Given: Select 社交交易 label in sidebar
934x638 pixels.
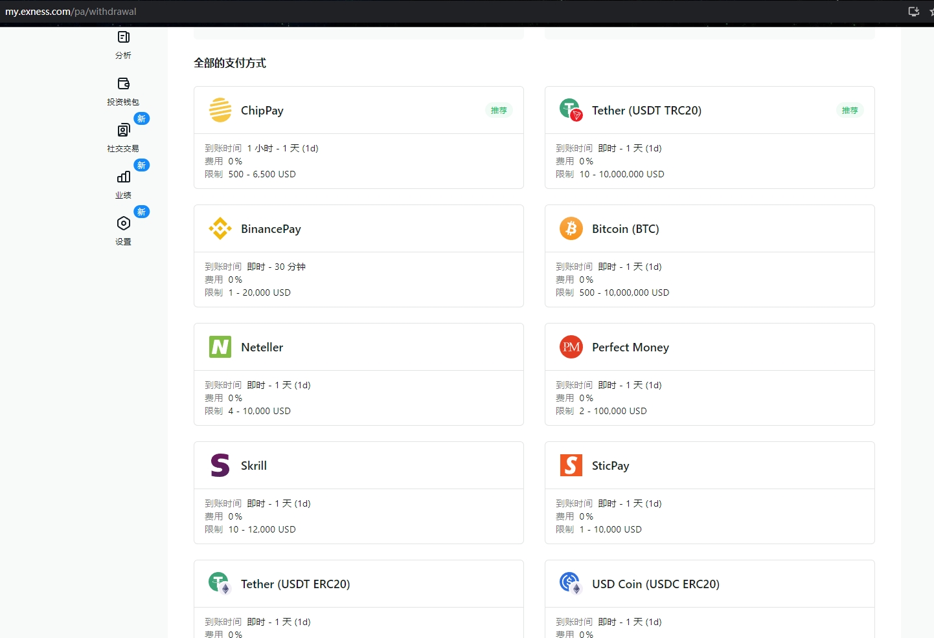Looking at the screenshot, I should coord(123,149).
